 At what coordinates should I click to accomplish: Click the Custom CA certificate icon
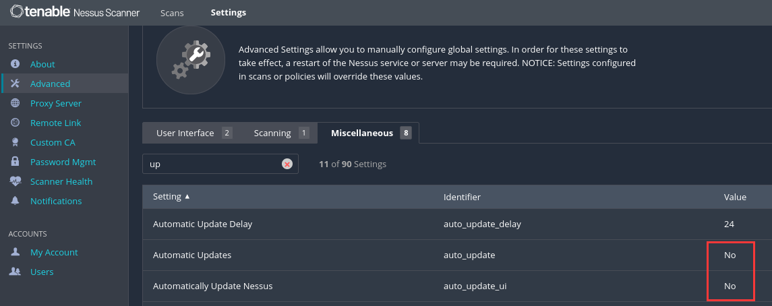(x=16, y=142)
